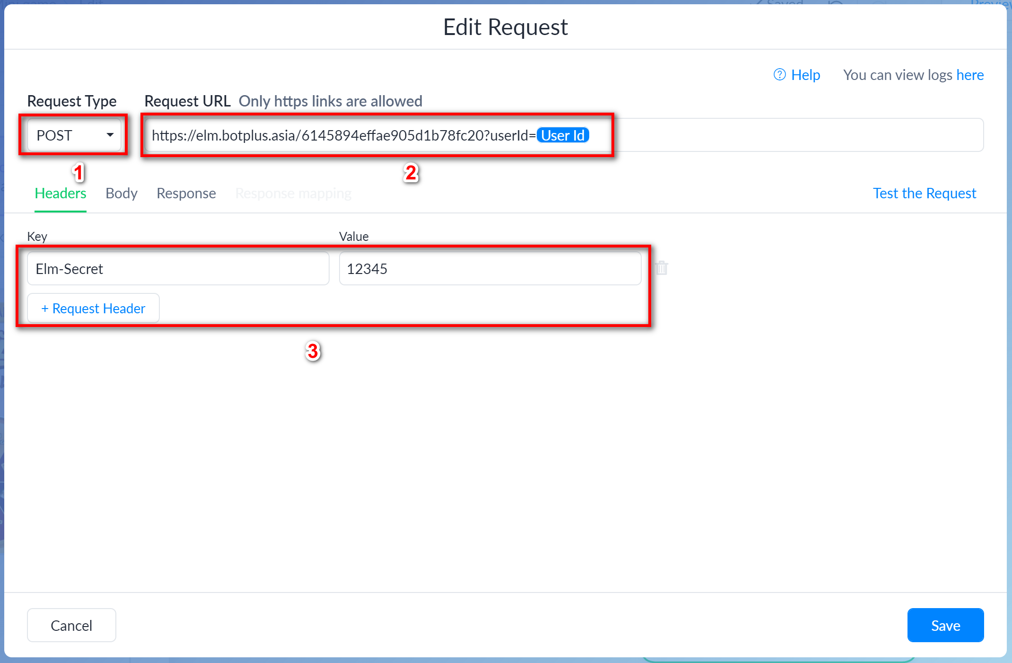Switch to the Headers tab
Screen dimensions: 1012x663
(x=61, y=193)
